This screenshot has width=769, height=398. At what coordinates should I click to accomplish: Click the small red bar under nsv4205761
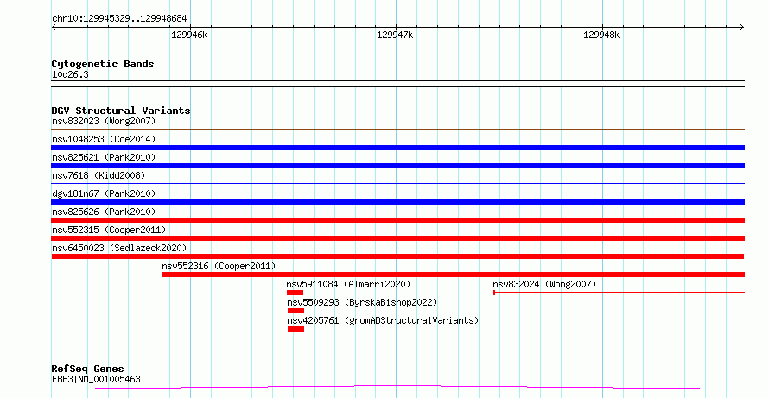tap(296, 329)
